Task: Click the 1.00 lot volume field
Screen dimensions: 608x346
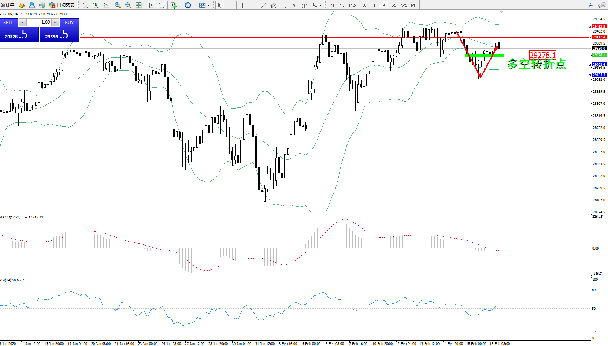Action: pos(41,22)
